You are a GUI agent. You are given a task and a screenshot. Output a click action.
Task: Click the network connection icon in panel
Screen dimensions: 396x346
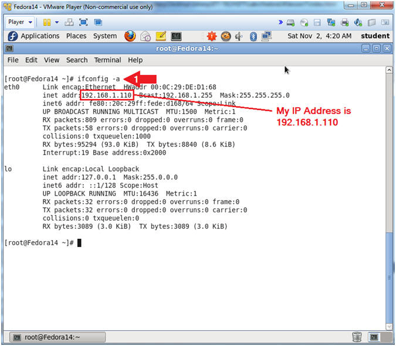[266, 36]
